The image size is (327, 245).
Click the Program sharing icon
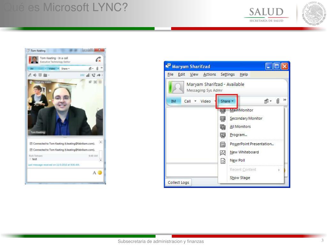point(223,135)
